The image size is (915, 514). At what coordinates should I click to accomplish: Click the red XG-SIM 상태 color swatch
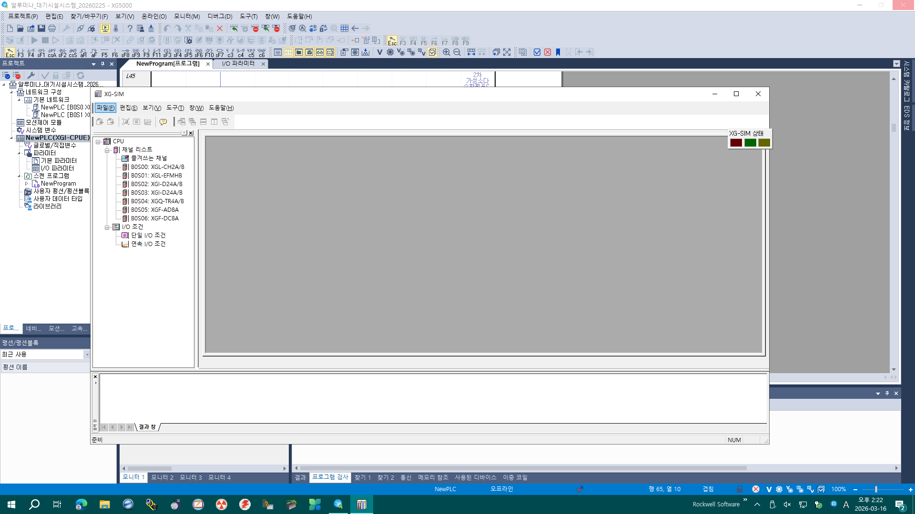point(736,143)
